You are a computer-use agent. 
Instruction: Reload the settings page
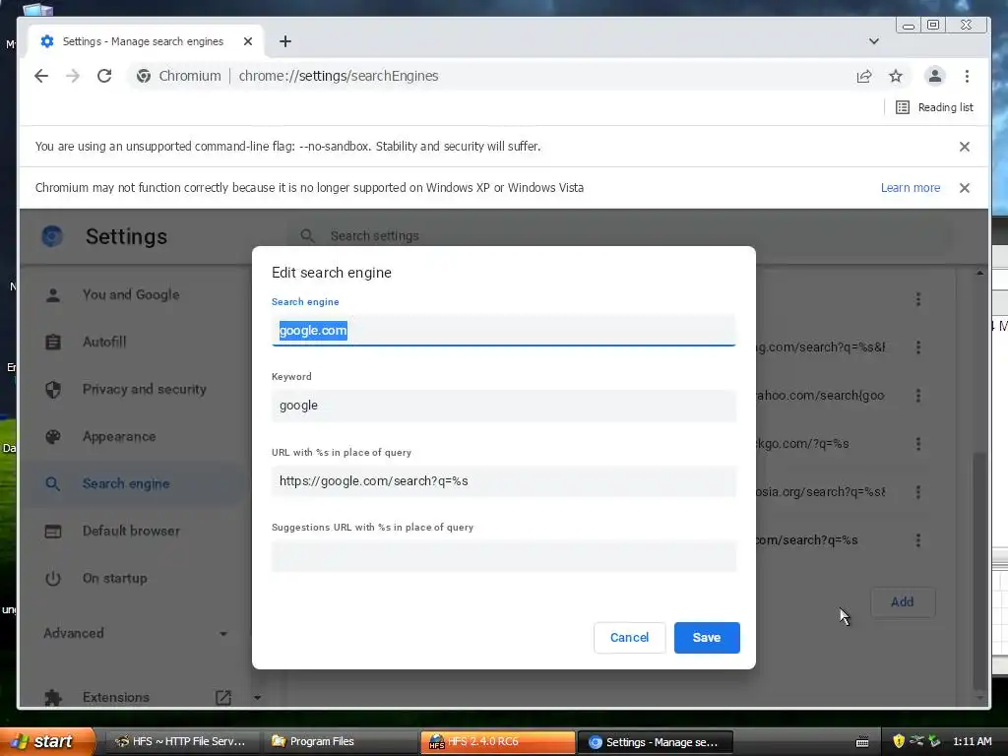point(104,76)
